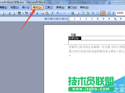
Task: Open the 帮助(H) Help menu
Action: tap(84, 7)
